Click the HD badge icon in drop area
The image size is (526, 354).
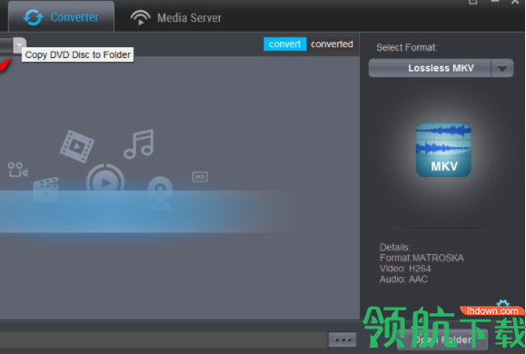tap(200, 177)
